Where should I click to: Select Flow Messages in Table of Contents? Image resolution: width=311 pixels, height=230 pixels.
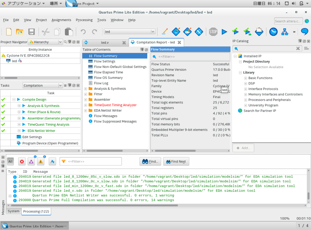coord(105,116)
